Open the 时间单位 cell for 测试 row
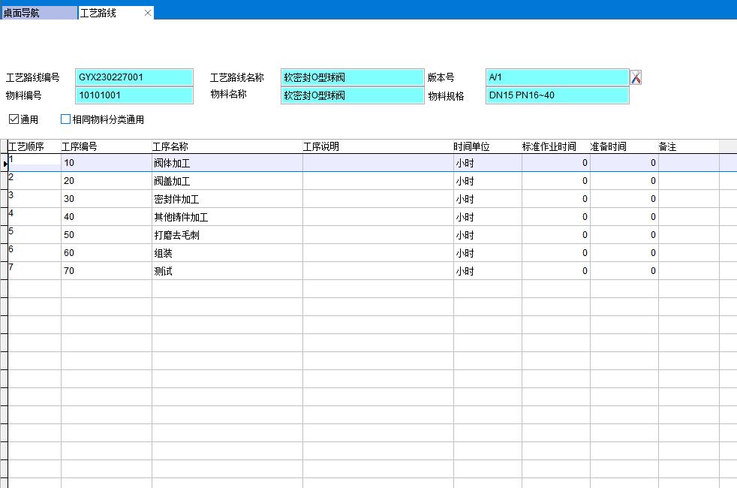 (487, 271)
